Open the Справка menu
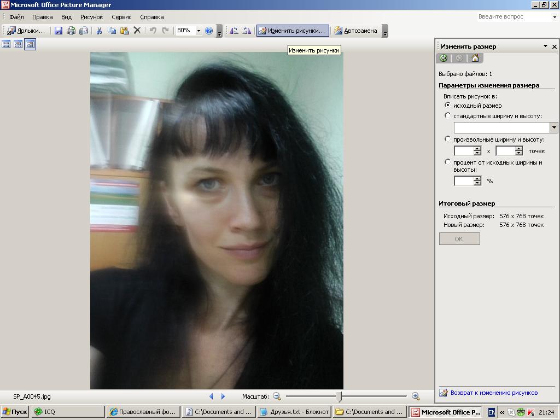The height and width of the screenshot is (420, 560). (152, 17)
